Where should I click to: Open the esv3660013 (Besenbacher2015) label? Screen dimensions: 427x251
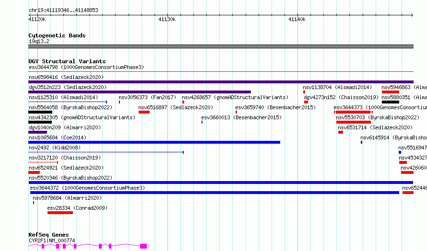241,117
